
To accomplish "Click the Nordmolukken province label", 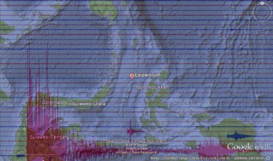I will (153, 87).
